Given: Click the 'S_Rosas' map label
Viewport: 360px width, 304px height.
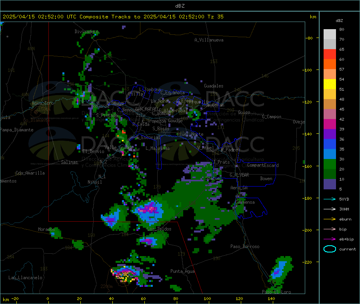Looking at the screenshot, I should point(161,129).
